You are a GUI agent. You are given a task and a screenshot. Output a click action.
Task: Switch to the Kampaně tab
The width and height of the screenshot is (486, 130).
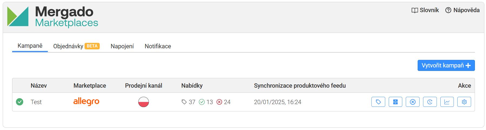click(30, 46)
